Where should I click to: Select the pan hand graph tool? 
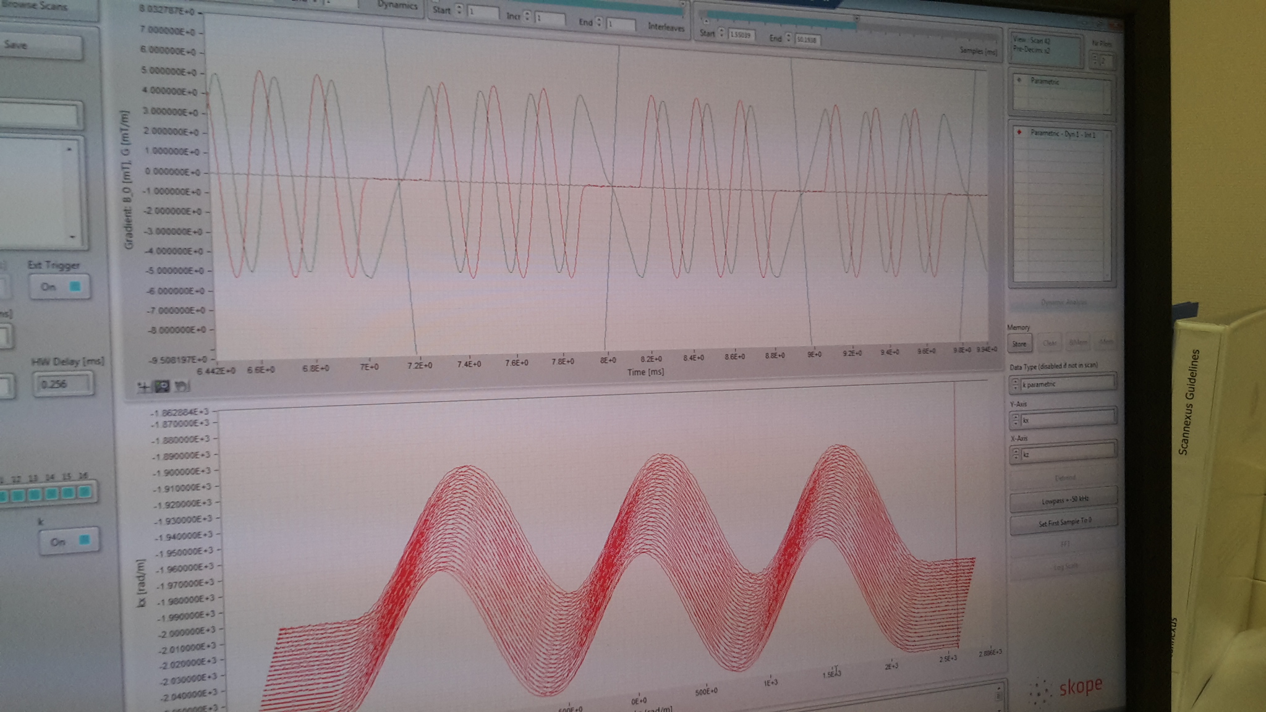click(181, 387)
